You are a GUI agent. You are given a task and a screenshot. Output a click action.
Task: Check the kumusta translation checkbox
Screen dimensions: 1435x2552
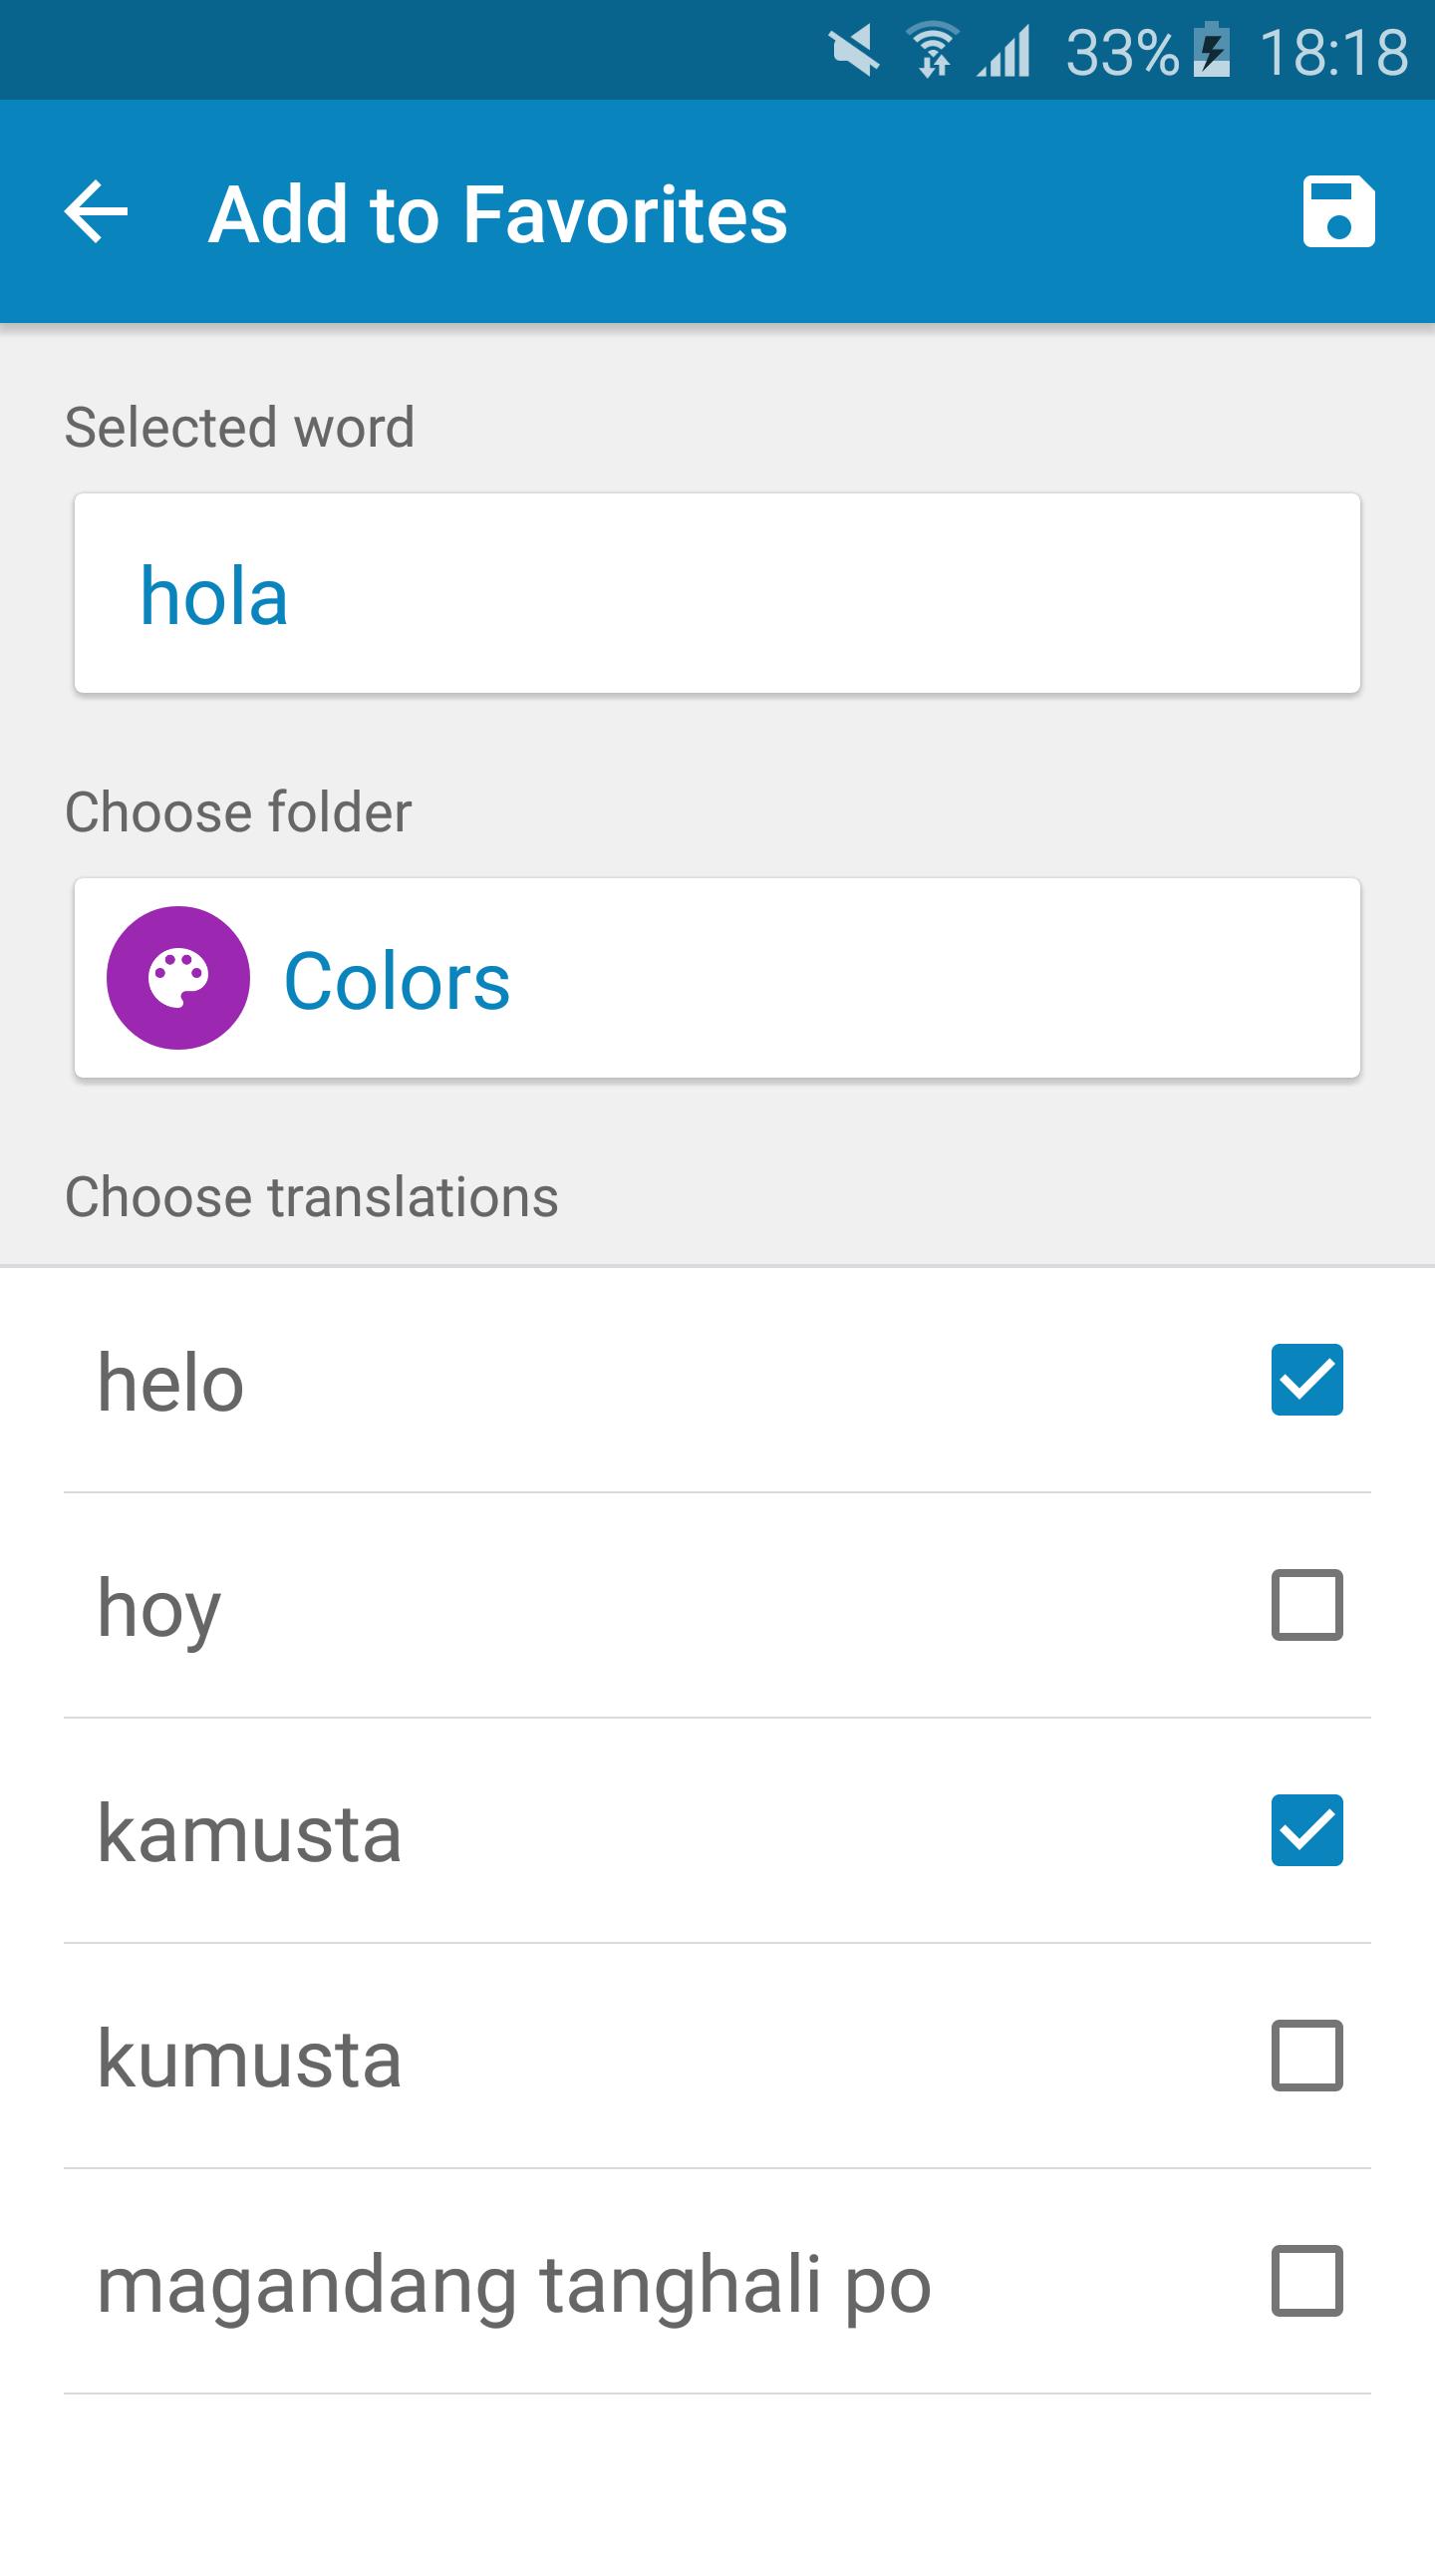[x=1306, y=2056]
